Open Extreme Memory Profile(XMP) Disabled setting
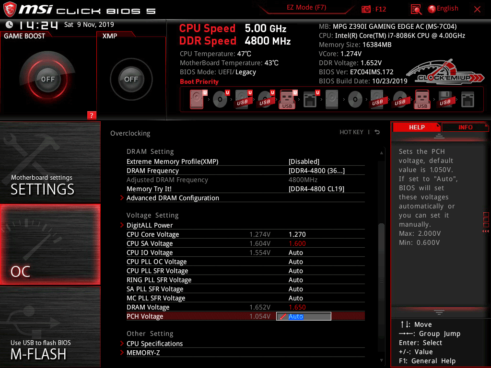The height and width of the screenshot is (368, 491). (304, 161)
